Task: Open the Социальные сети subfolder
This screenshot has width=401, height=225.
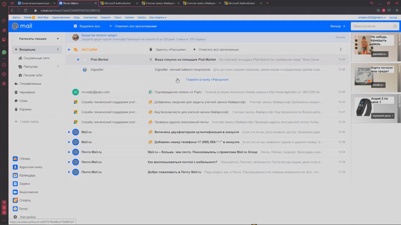Action: pos(36,58)
